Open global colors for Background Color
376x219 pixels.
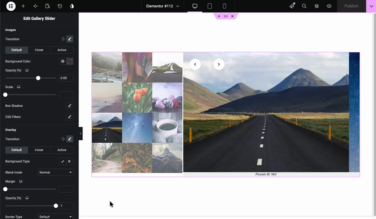pos(62,61)
